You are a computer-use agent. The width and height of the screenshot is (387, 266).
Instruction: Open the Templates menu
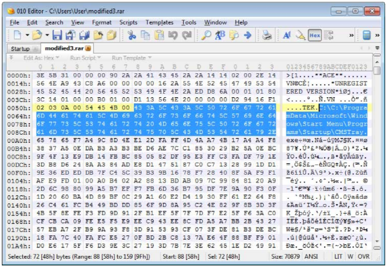[160, 22]
